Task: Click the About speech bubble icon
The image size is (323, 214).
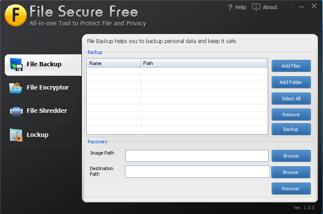Action: [256, 7]
